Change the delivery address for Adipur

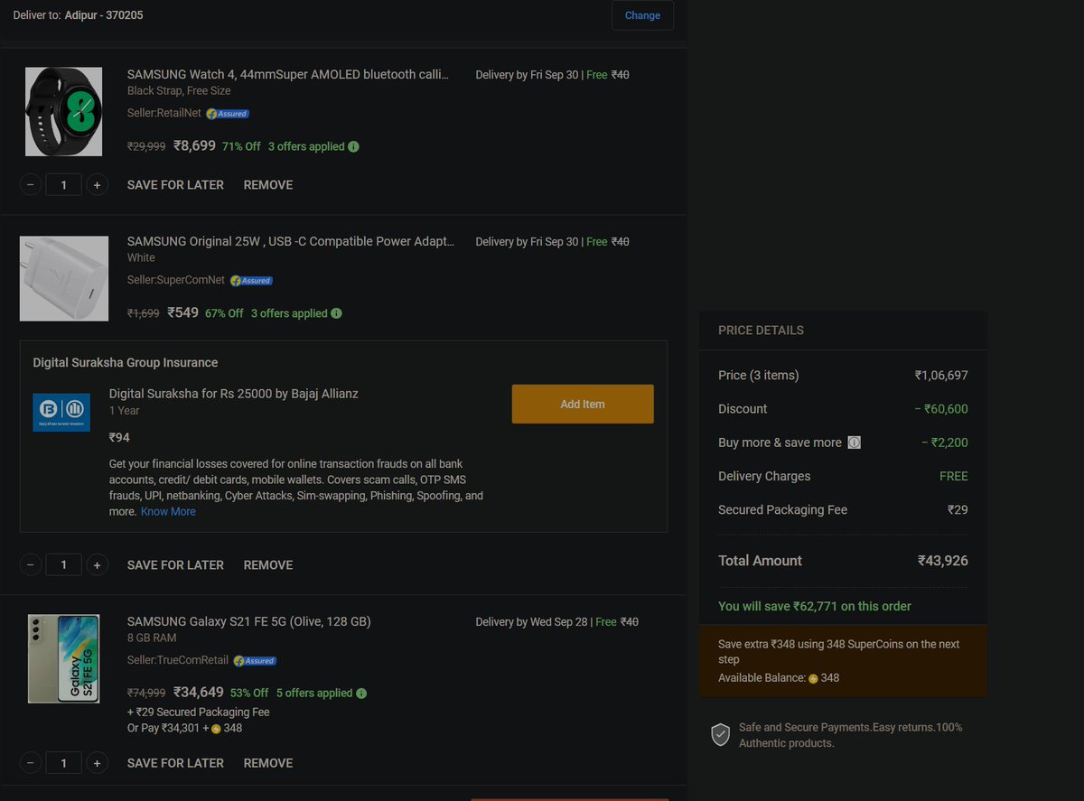642,15
